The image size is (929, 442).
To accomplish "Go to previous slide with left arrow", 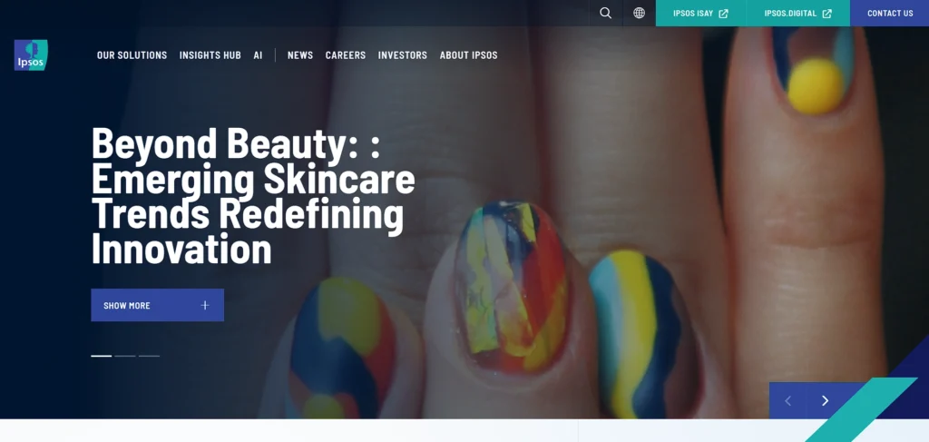I will tap(788, 400).
